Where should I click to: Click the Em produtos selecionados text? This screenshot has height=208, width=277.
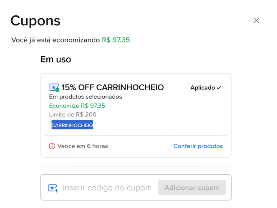86,97
